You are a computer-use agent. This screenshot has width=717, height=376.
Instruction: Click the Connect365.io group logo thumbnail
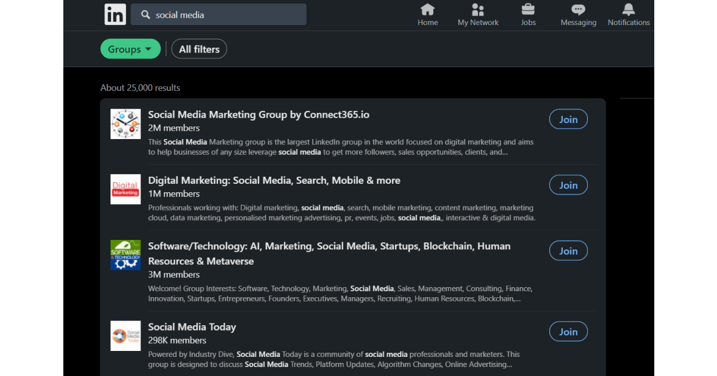pyautogui.click(x=125, y=124)
